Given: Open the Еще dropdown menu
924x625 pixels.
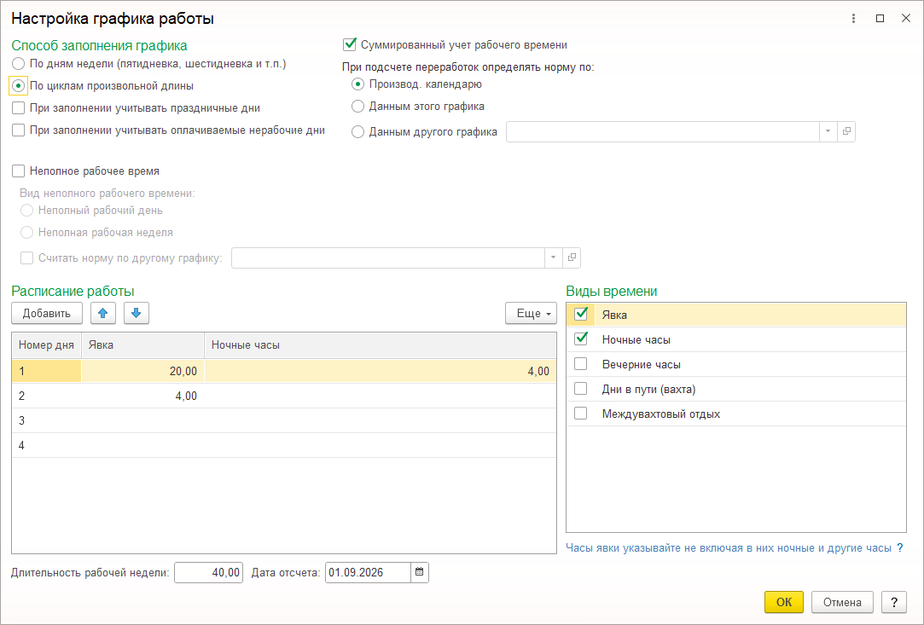Looking at the screenshot, I should pos(531,314).
